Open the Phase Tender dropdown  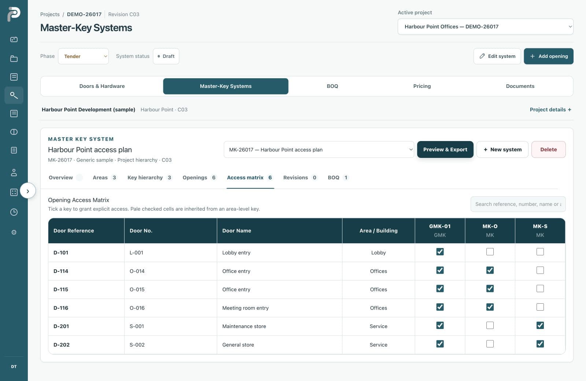click(x=84, y=56)
